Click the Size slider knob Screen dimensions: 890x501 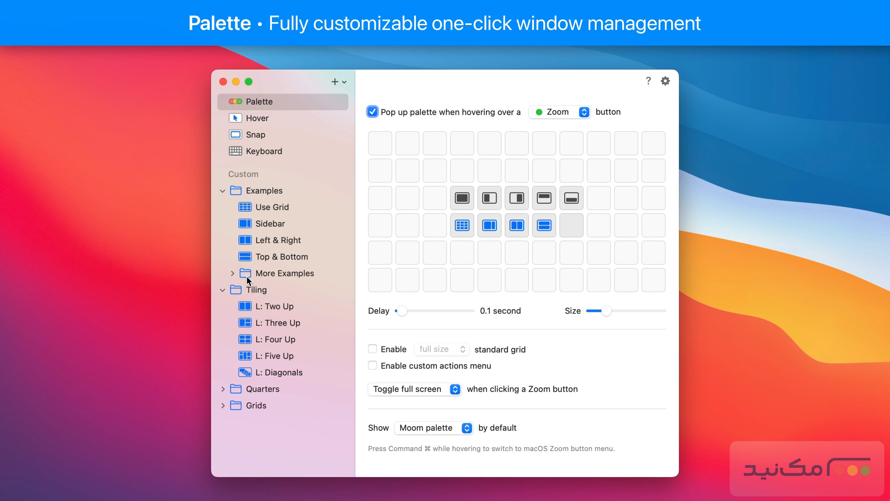pos(606,311)
